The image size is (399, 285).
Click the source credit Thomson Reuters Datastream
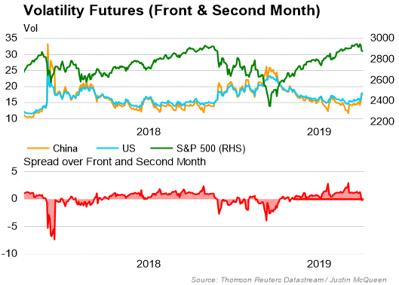click(272, 280)
